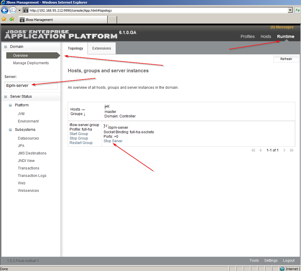Click the Add to Favorites icon

(12, 19)
